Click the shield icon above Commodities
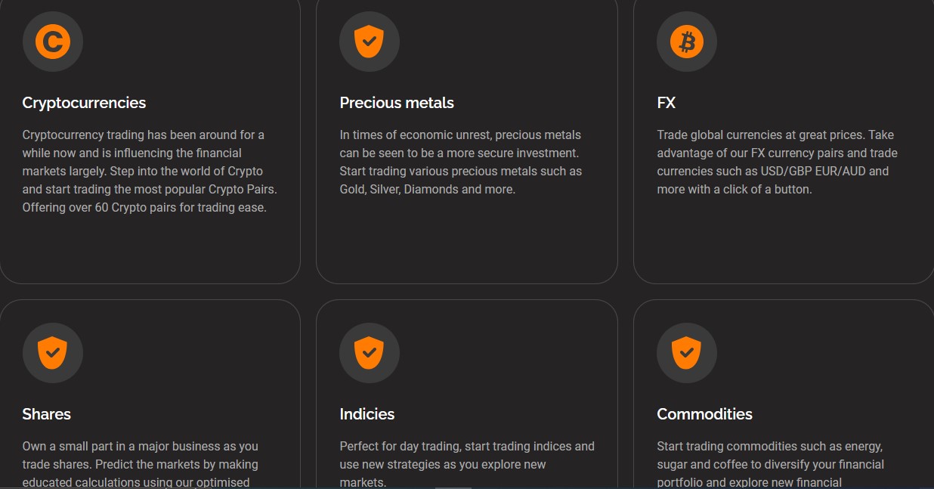 [x=687, y=353]
